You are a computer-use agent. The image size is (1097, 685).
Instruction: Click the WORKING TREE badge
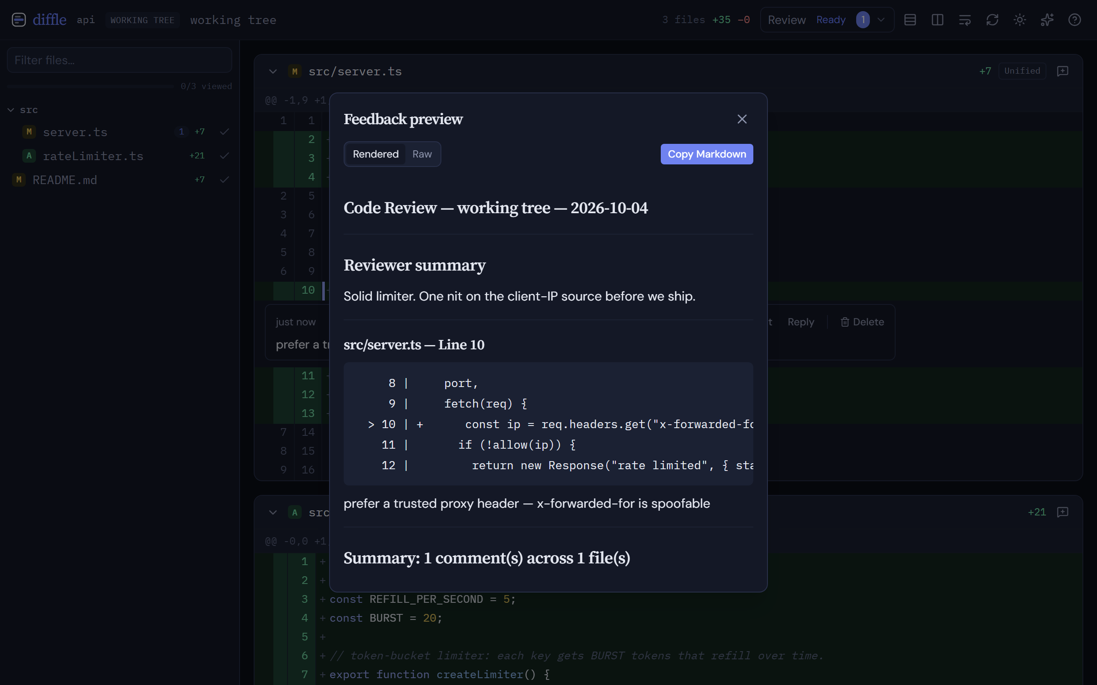[142, 20]
